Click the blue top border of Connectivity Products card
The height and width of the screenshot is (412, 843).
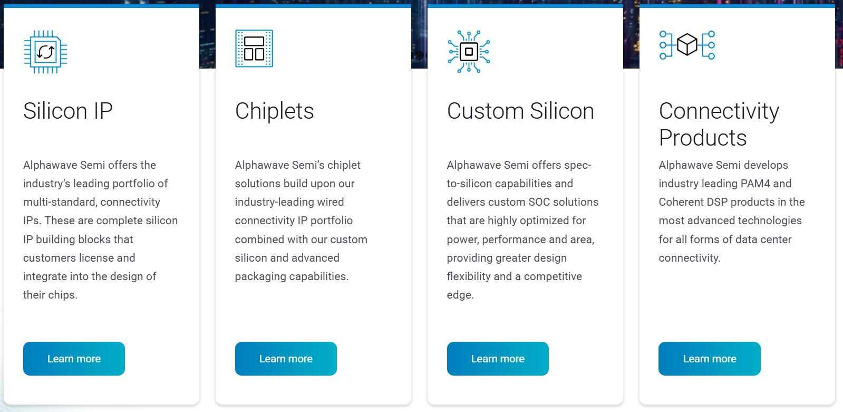[x=737, y=6]
